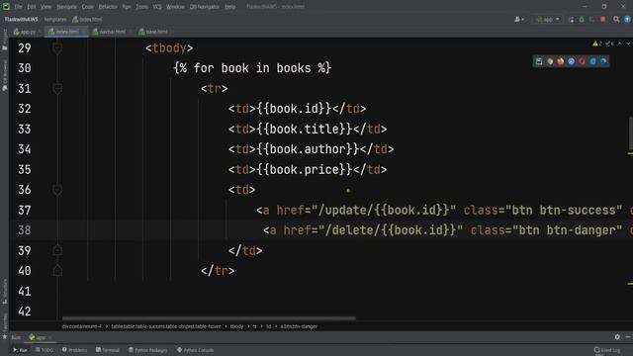
Task: Click the blue IDE update icon
Action: tap(627, 20)
